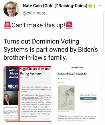Select the Valerie Biden Owens banner
Screen dimensions: 105x125
point(12,79)
